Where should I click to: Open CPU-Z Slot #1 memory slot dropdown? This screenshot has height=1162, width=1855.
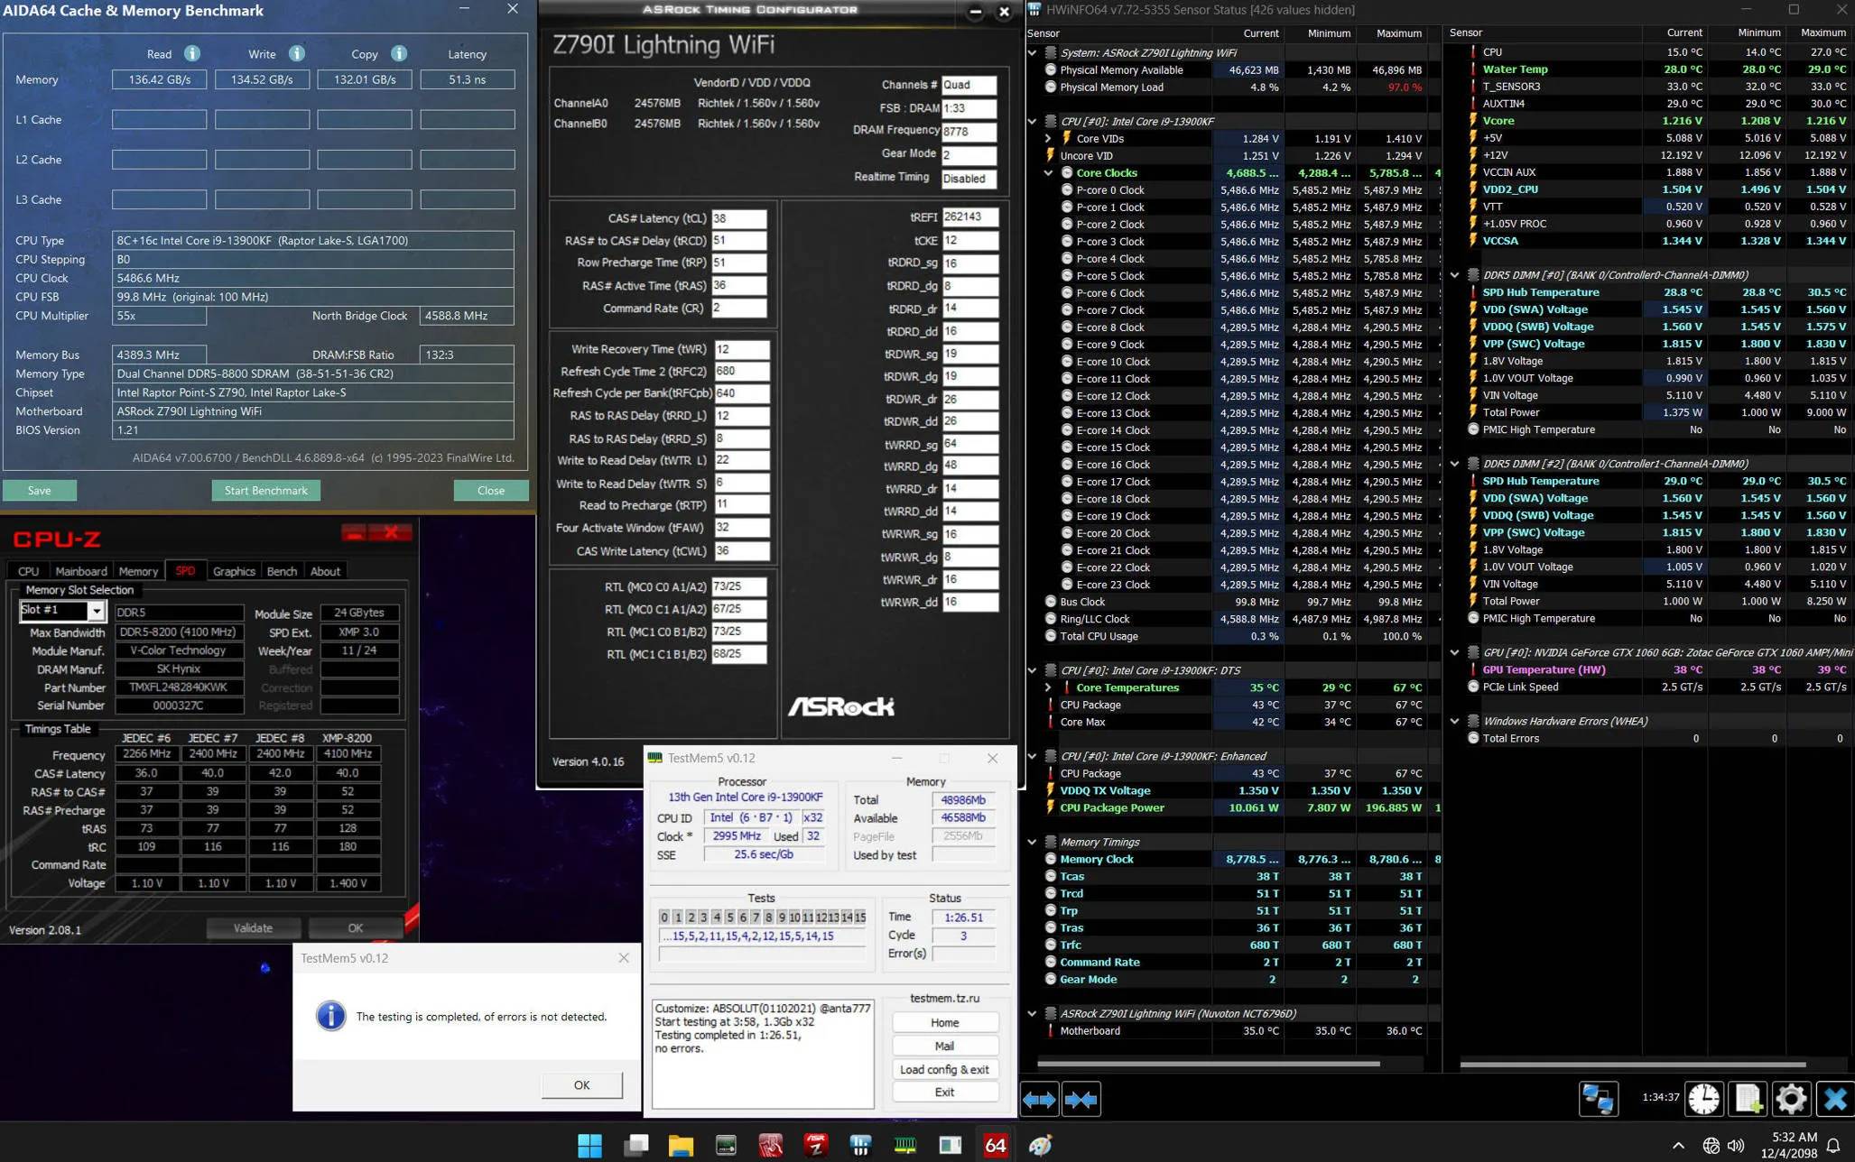click(96, 611)
